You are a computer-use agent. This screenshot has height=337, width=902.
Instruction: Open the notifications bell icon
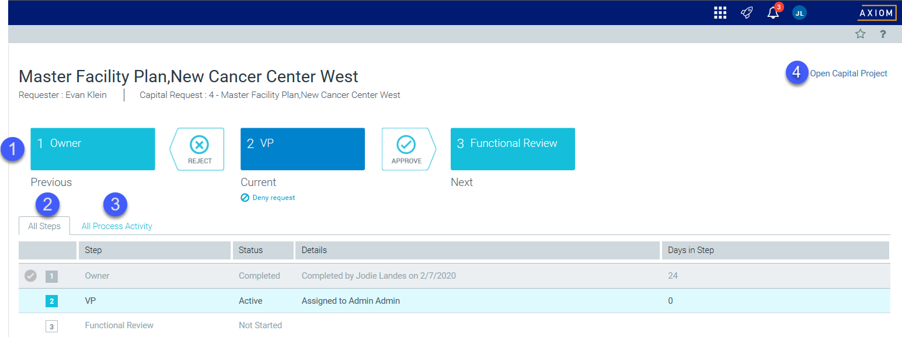pos(773,13)
